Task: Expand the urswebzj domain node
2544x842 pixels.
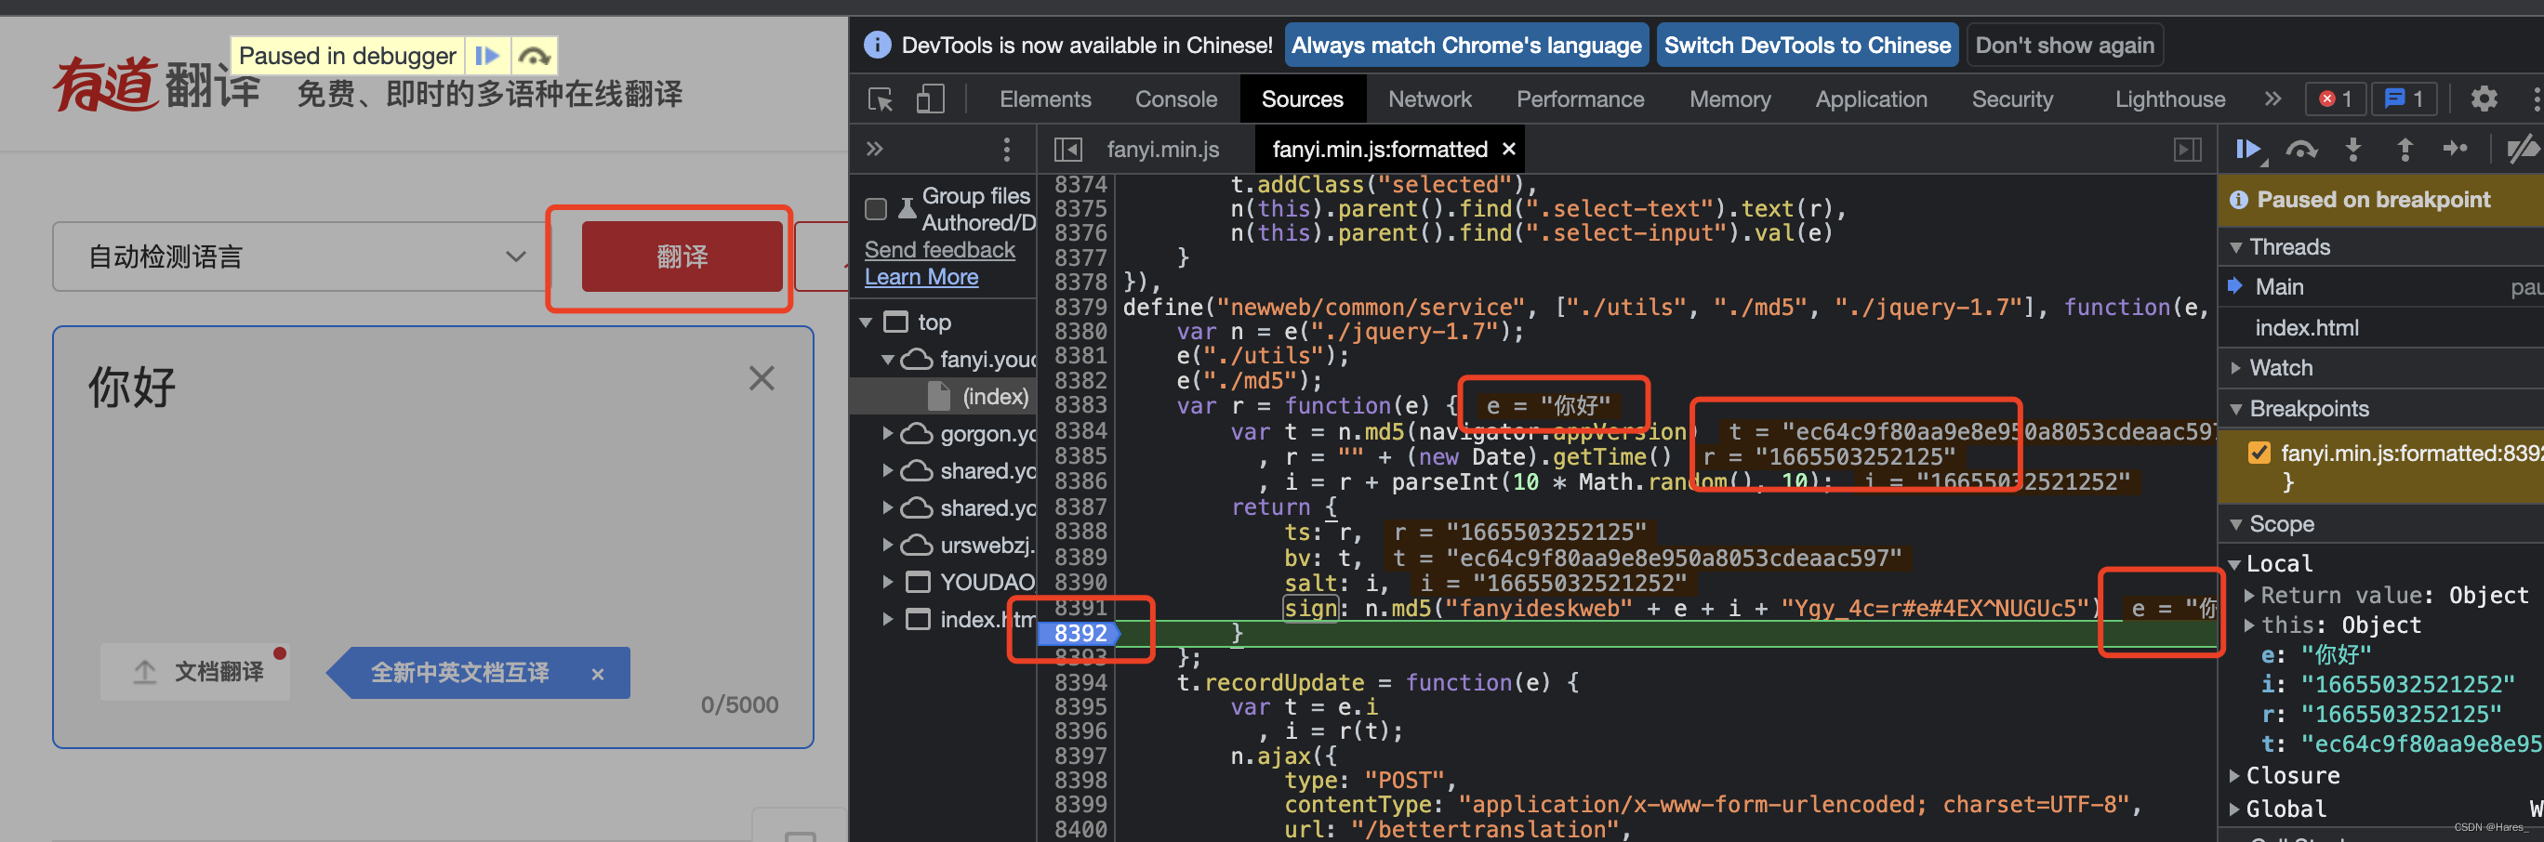Action: pyautogui.click(x=887, y=545)
